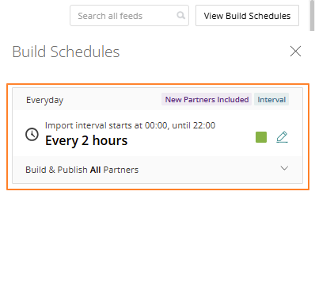Click the Build Schedules panel title
This screenshot has height=287, width=315.
point(66,52)
